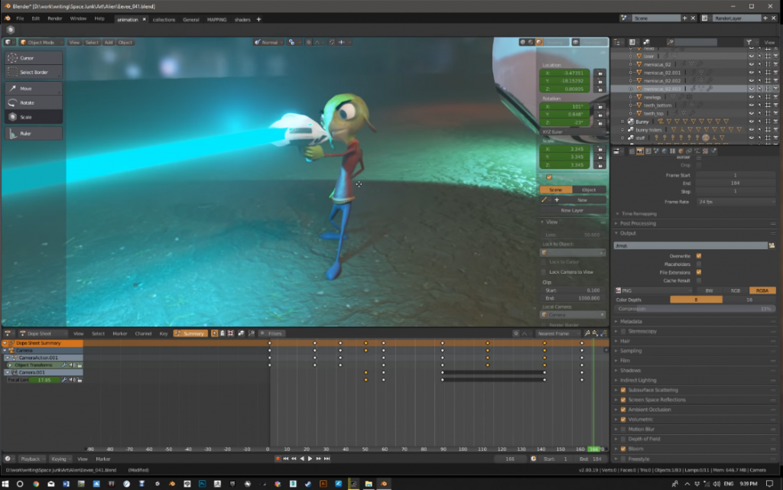The image size is (783, 490).
Task: Lock the Location X value with padlock
Action: point(600,73)
